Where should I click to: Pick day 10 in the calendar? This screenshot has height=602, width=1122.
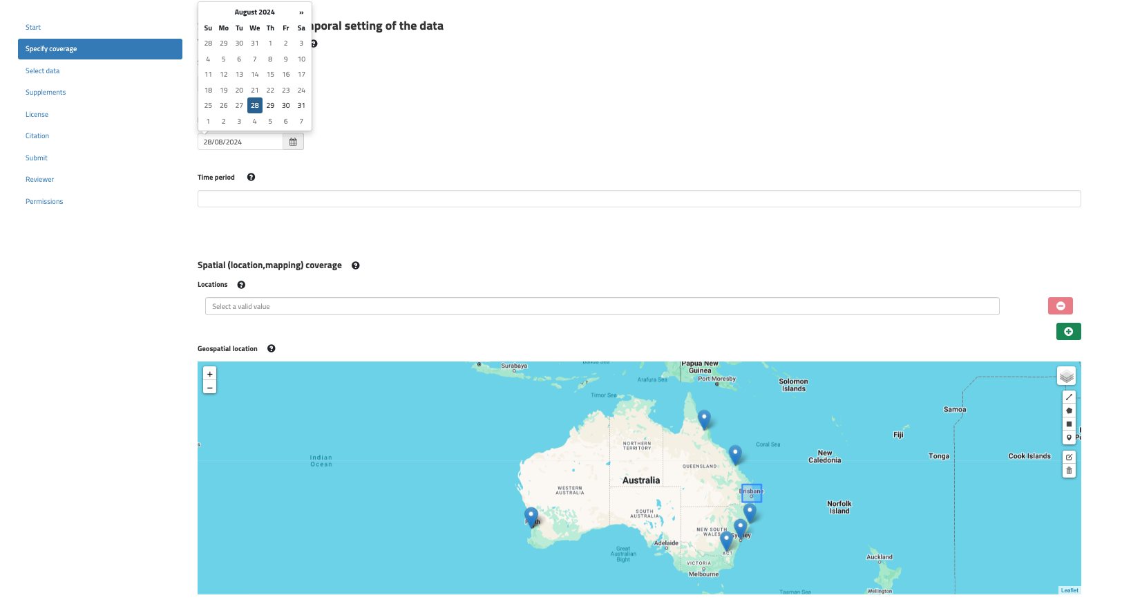301,59
